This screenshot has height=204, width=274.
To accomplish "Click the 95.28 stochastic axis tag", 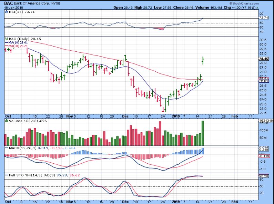I will click(x=264, y=176).
